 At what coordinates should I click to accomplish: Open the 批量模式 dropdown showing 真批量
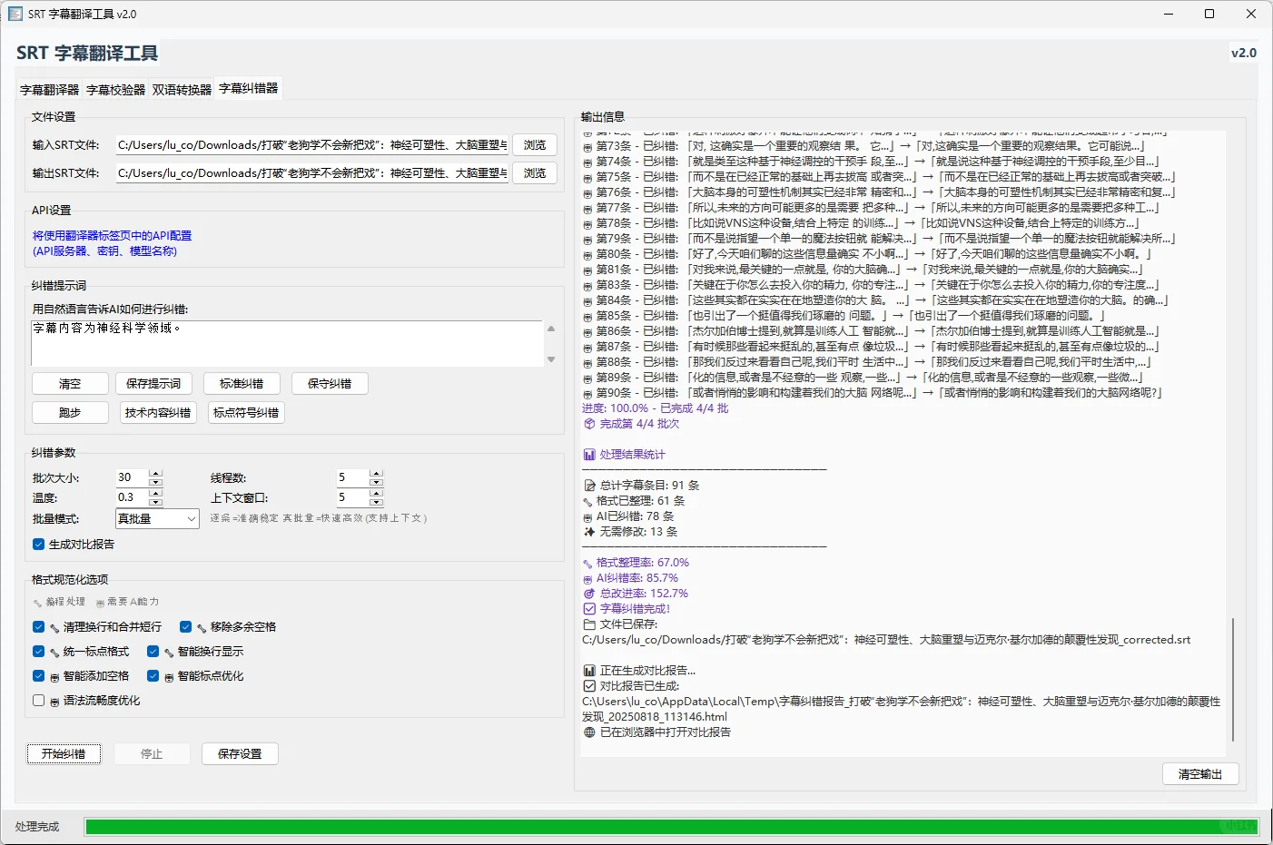coord(157,519)
